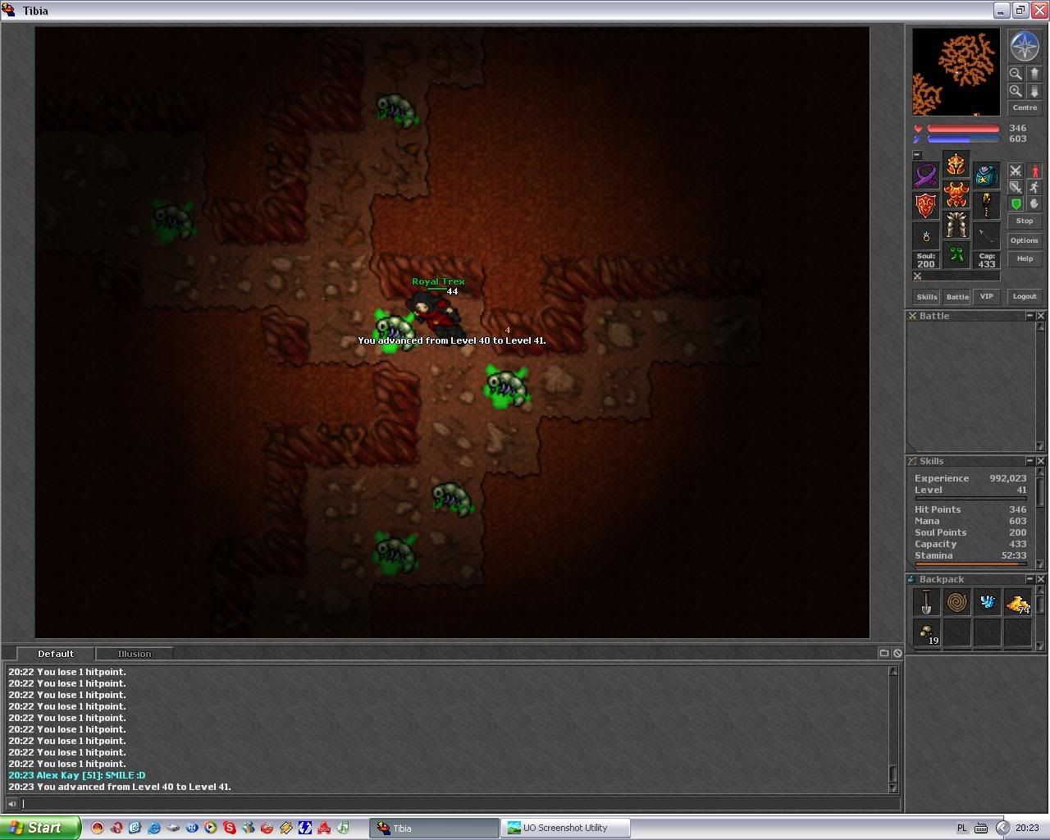1050x840 pixels.
Task: Click the chat message input field
Action: (459, 804)
